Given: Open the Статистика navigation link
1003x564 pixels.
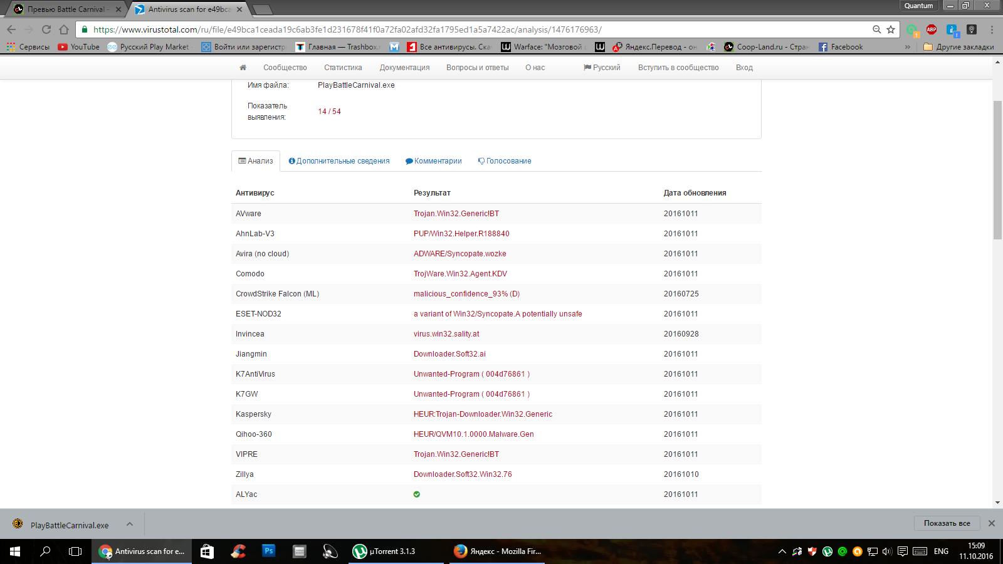Looking at the screenshot, I should coord(343,68).
